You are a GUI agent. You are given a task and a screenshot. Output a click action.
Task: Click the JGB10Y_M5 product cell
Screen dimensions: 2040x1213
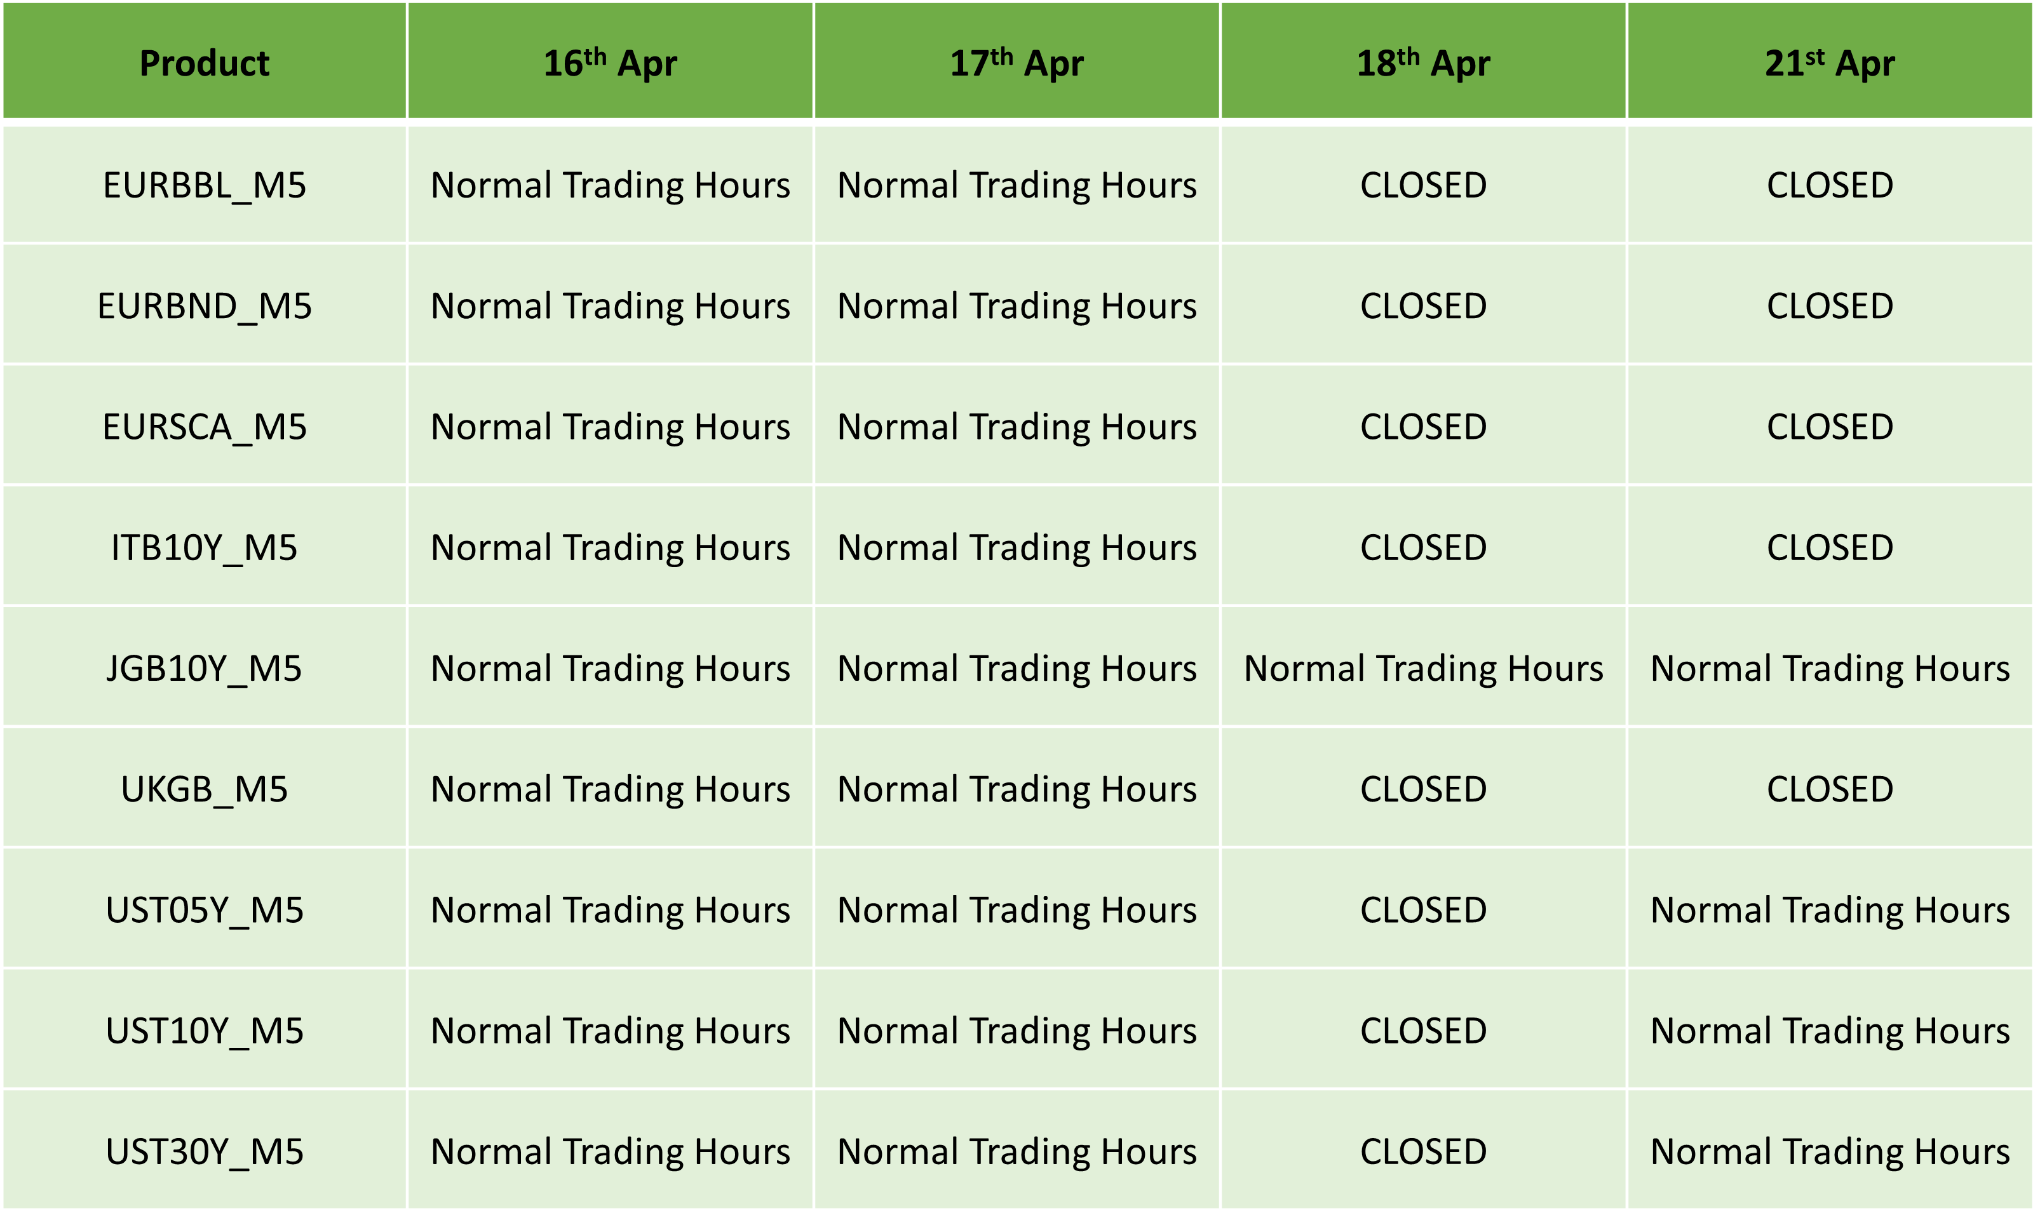point(205,667)
